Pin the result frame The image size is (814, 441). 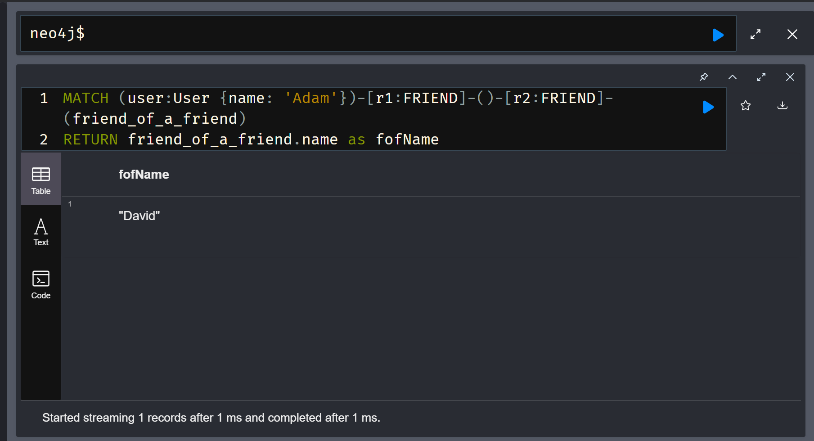click(704, 77)
